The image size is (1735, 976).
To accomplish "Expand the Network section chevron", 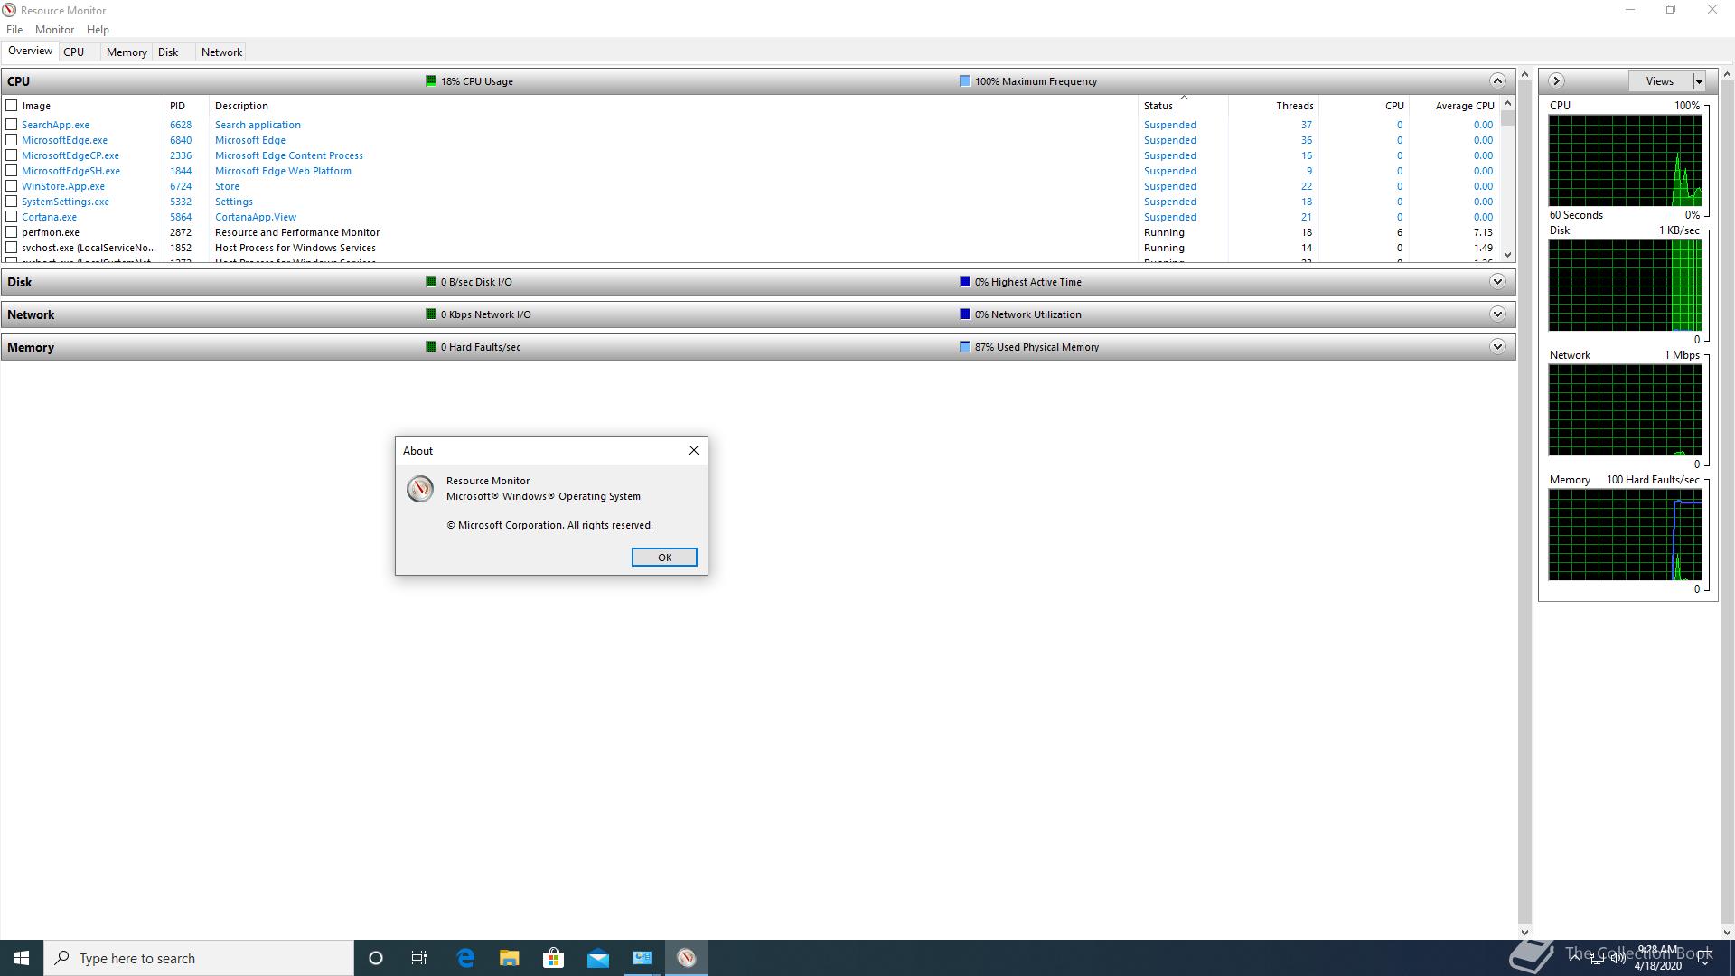I will click(x=1497, y=314).
